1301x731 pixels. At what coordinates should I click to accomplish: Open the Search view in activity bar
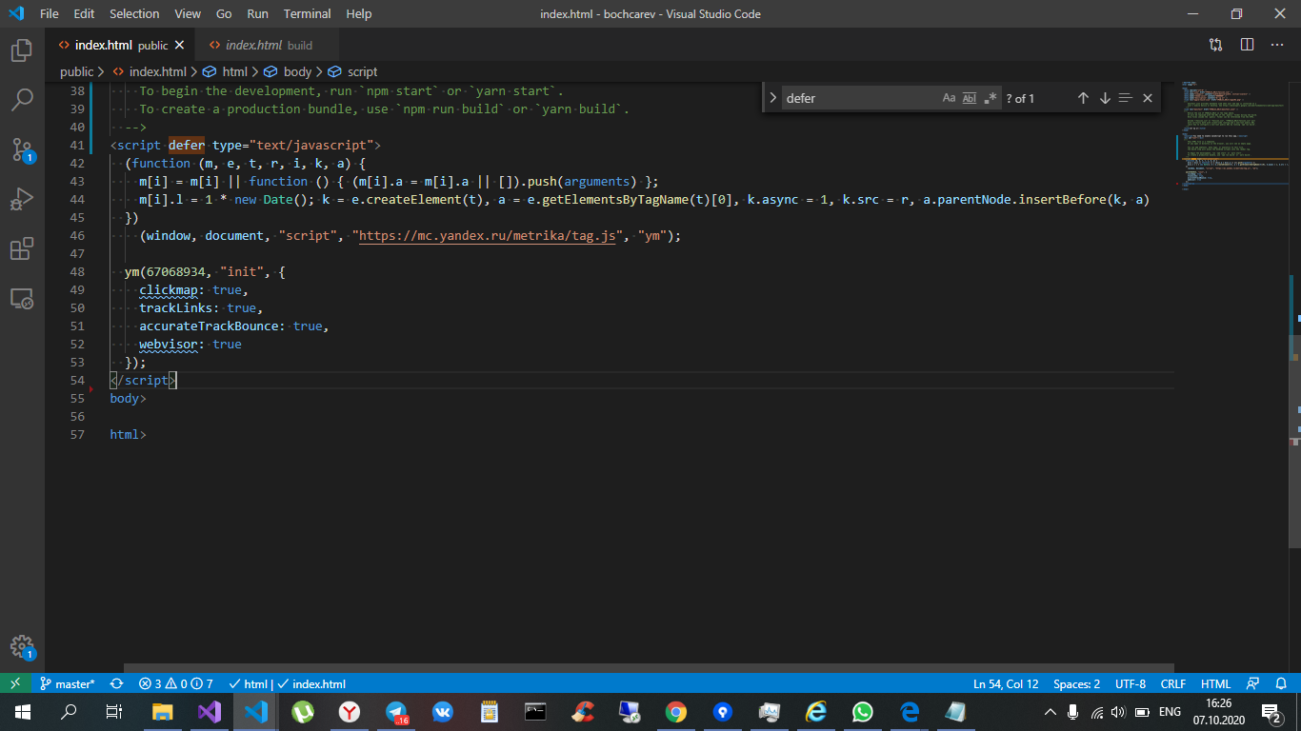[x=22, y=100]
